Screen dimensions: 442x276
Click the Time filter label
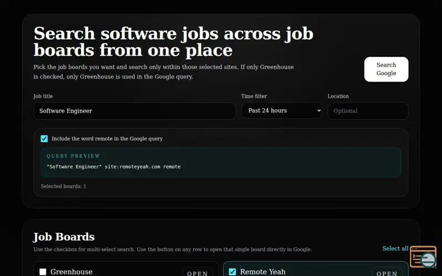tap(254, 96)
